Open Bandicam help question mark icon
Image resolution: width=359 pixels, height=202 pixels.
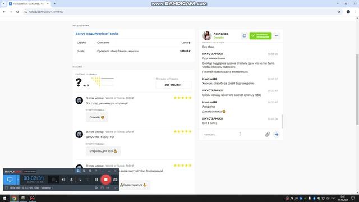click(x=96, y=171)
